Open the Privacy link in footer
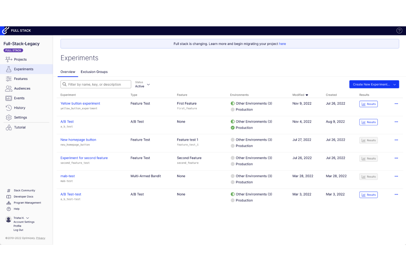The image size is (406, 271). coord(41,238)
